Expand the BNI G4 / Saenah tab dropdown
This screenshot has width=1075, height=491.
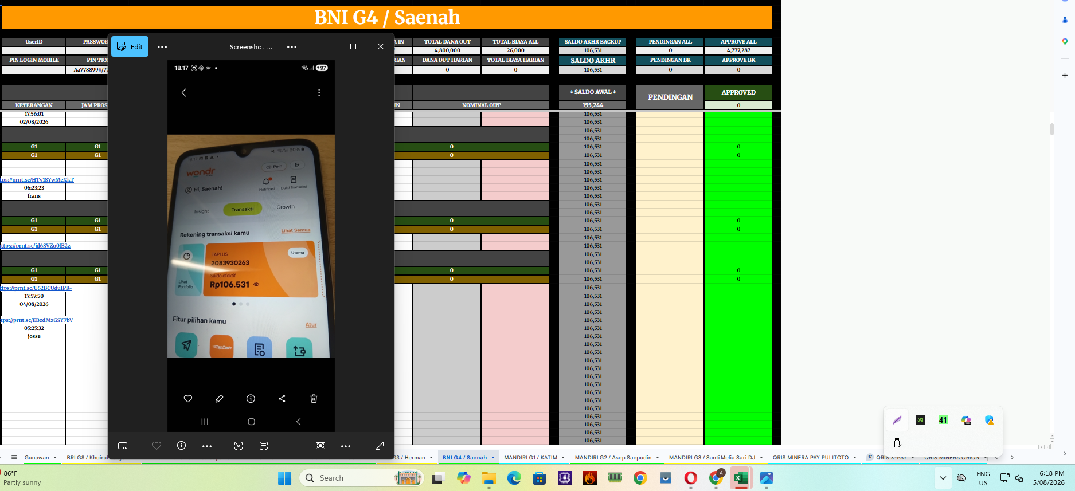pos(492,458)
